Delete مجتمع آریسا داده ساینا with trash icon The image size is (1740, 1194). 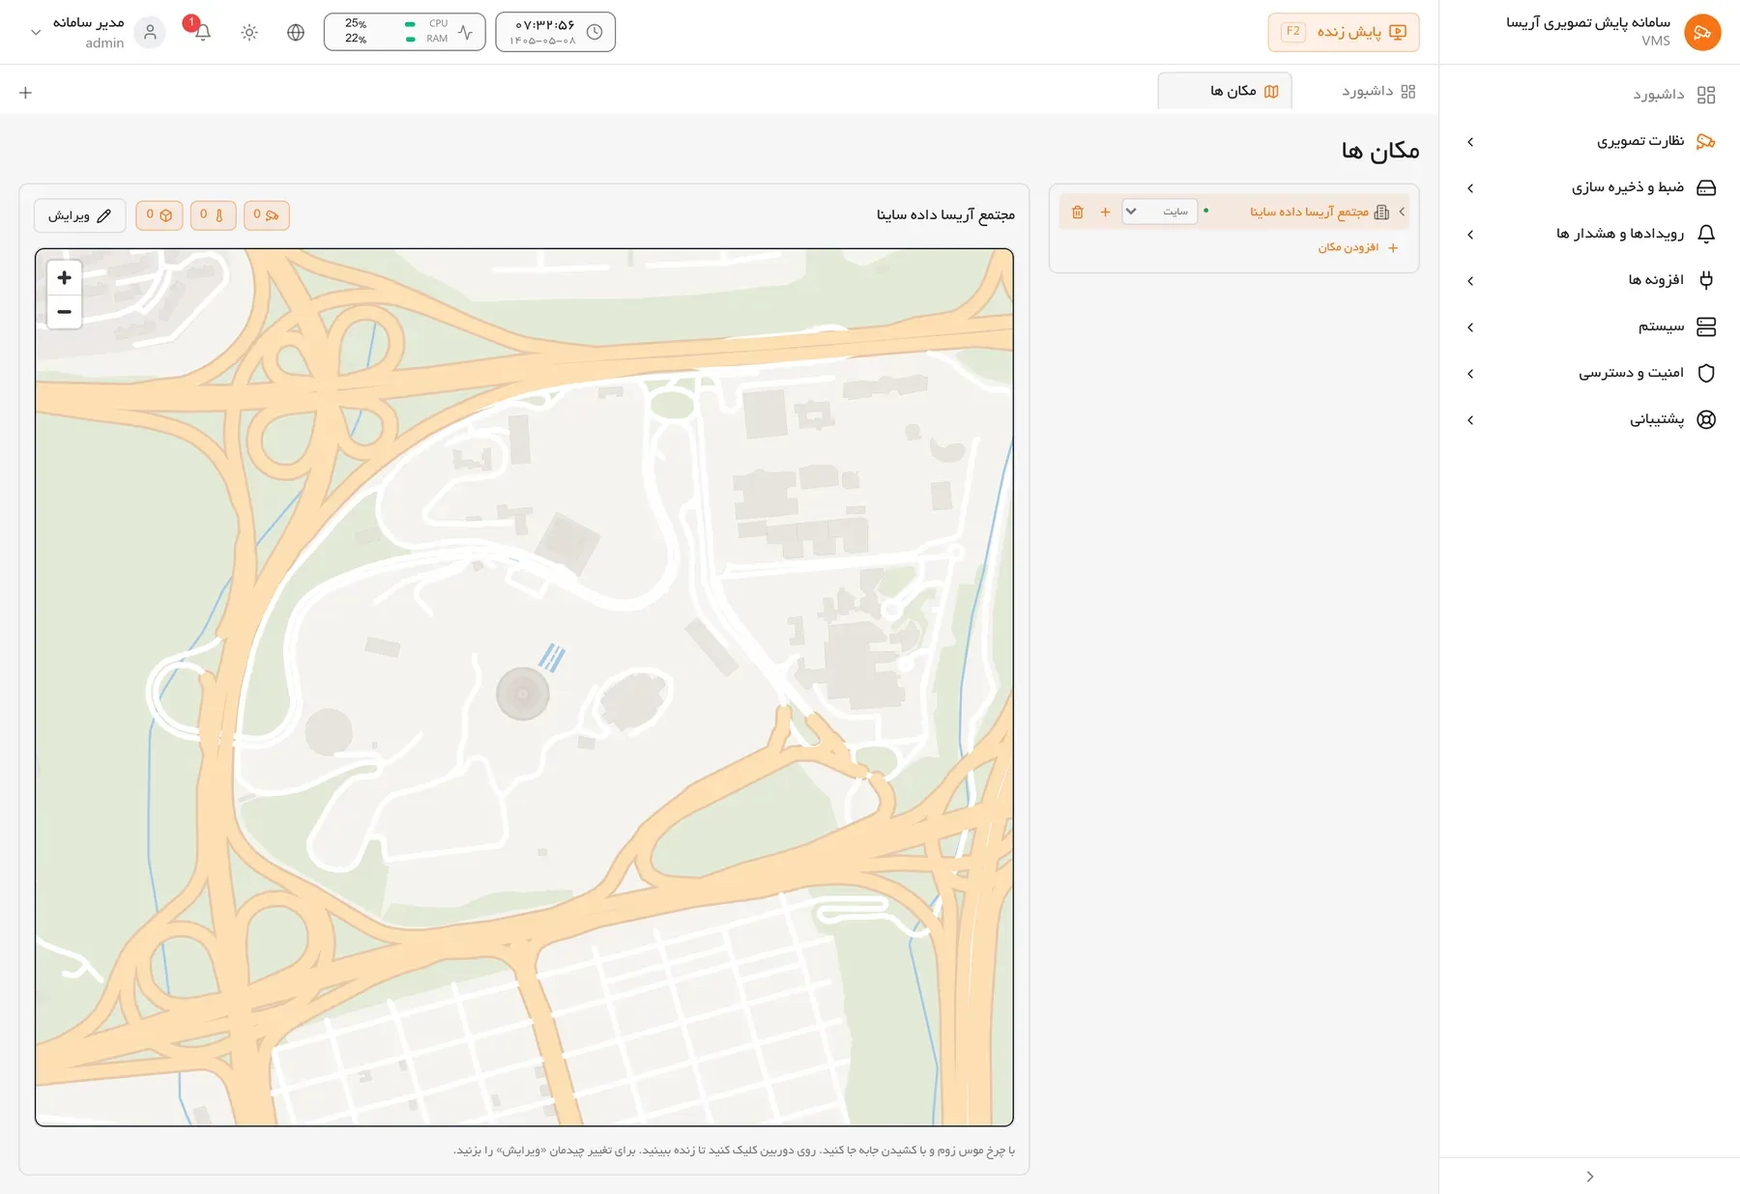pyautogui.click(x=1078, y=212)
